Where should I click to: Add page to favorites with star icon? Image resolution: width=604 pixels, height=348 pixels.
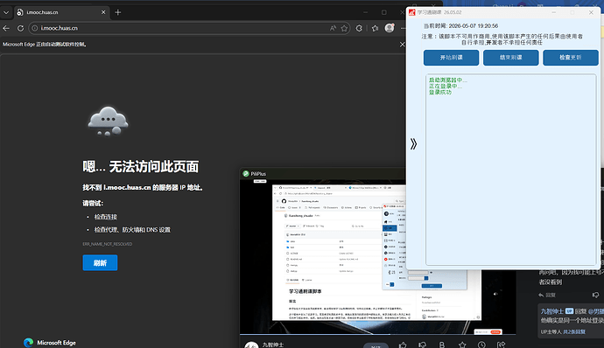344,28
